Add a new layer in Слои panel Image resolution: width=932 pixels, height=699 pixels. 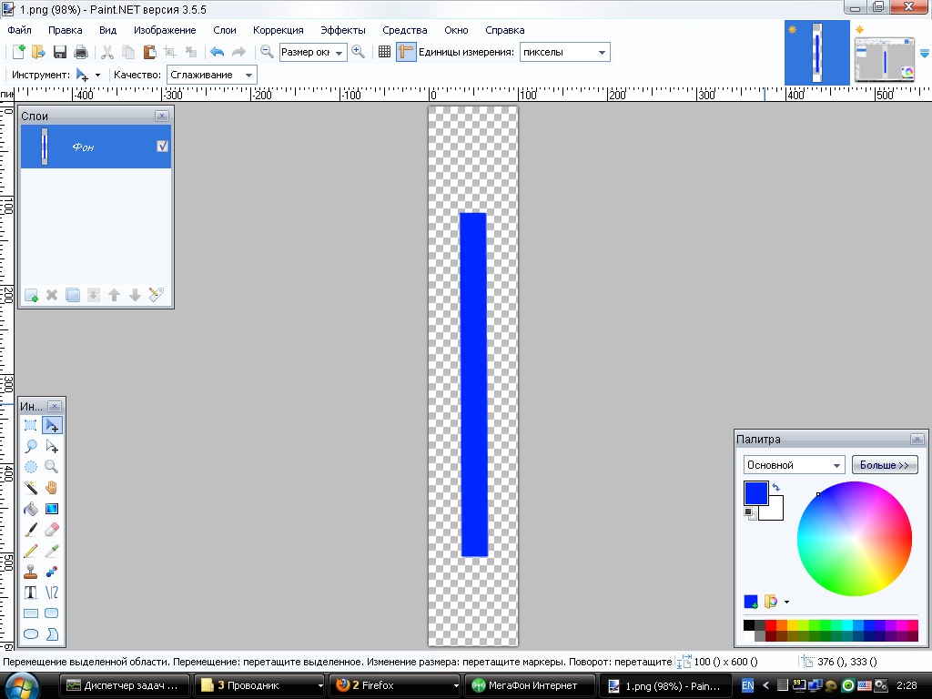pyautogui.click(x=31, y=295)
